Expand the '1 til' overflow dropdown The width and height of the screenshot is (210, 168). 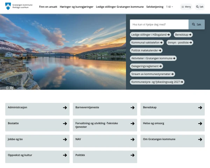pyautogui.click(x=169, y=7)
